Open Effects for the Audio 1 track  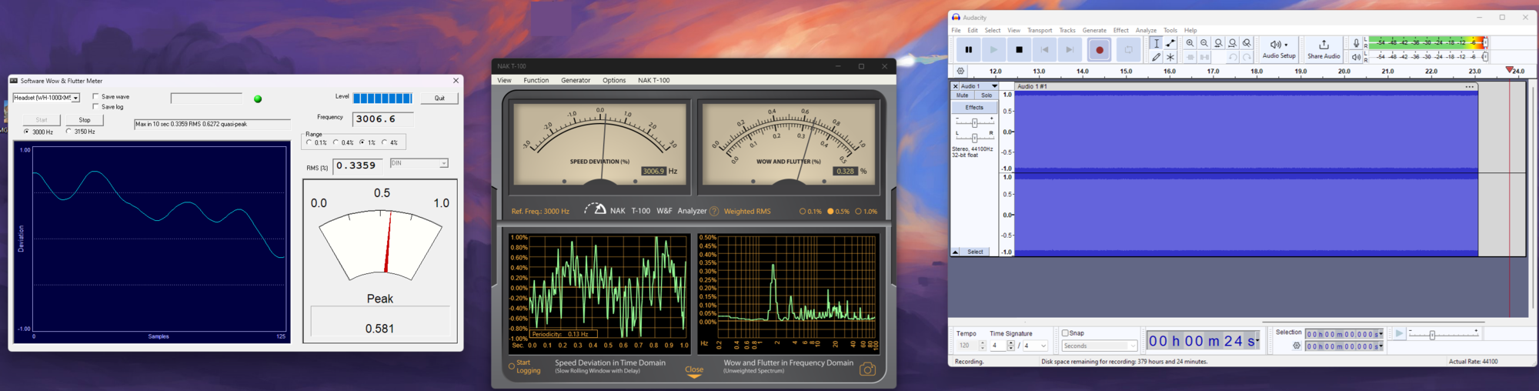(x=975, y=108)
